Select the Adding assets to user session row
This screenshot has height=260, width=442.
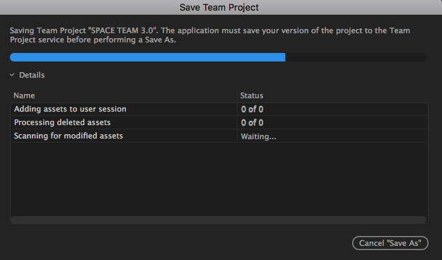tap(219, 109)
